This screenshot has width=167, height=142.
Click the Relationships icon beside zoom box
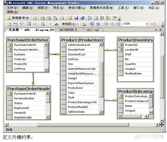(153, 24)
